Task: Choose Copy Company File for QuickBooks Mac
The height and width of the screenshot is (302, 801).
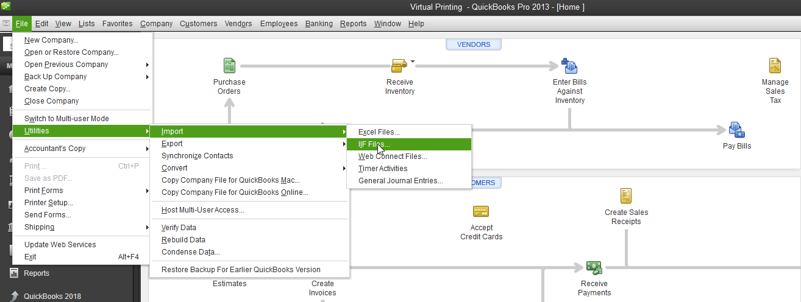Action: 249,180
